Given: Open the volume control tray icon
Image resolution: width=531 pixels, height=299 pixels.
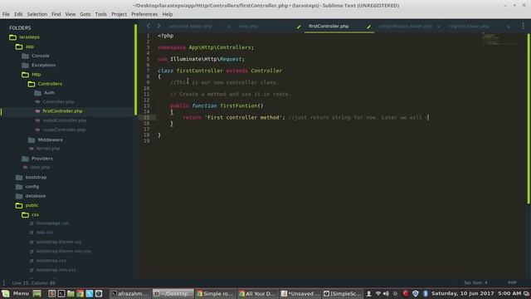Looking at the screenshot, I should 386,293.
